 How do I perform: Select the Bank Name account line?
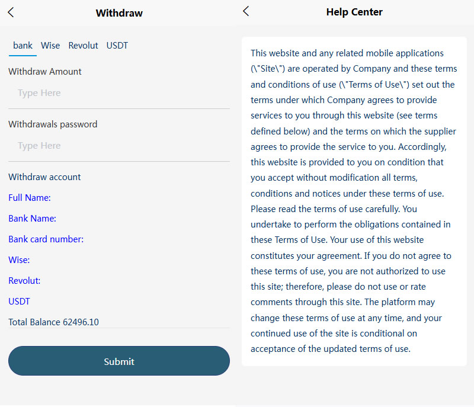(x=32, y=219)
